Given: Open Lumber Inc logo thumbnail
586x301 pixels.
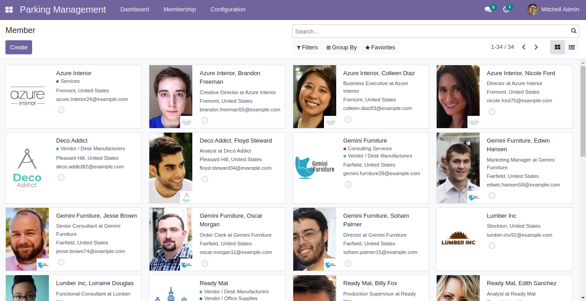Looking at the screenshot, I should click(x=458, y=239).
